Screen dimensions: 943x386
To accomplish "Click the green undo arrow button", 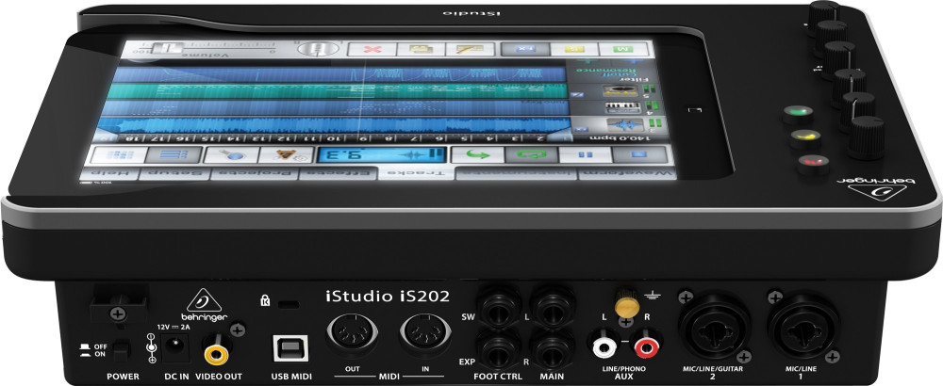I will [x=478, y=153].
